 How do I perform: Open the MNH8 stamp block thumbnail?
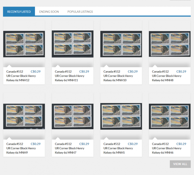pyautogui.click(x=170, y=44)
